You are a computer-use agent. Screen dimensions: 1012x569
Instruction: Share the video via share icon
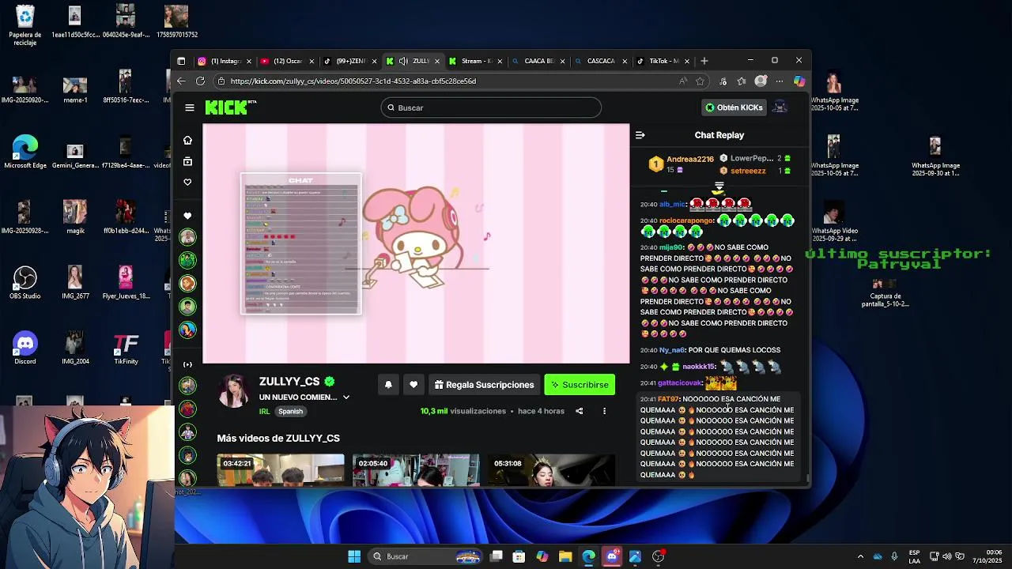[x=580, y=411]
